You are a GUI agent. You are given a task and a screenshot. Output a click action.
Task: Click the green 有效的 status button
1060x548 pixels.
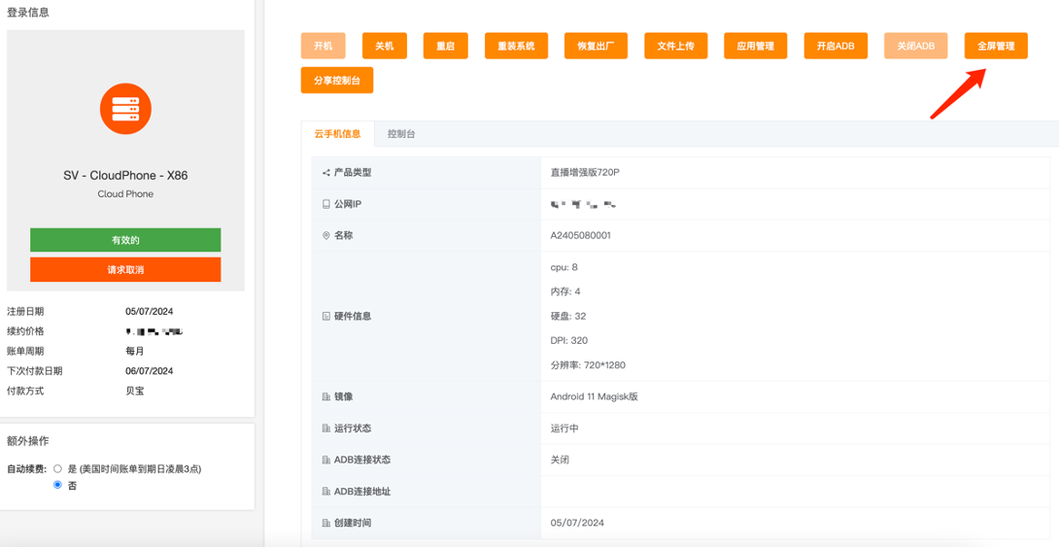point(125,240)
